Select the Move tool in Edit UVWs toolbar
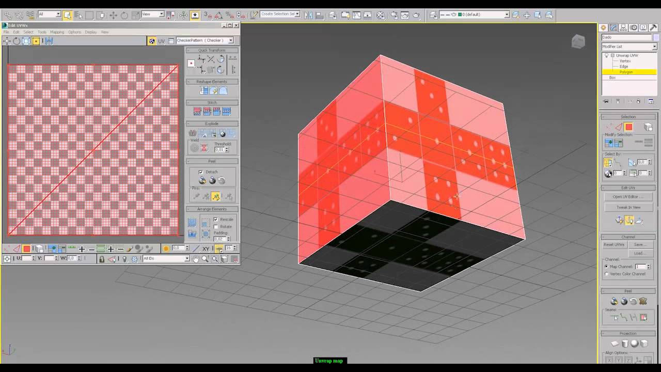The height and width of the screenshot is (372, 661). [x=7, y=41]
